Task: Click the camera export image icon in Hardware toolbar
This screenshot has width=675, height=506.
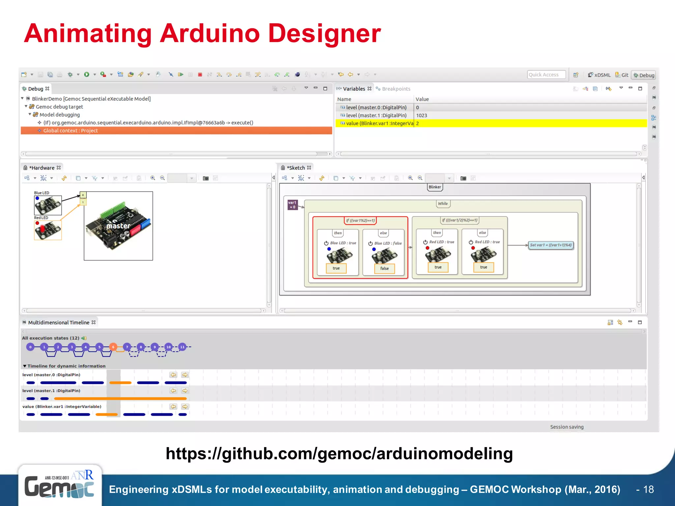Action: [x=206, y=178]
